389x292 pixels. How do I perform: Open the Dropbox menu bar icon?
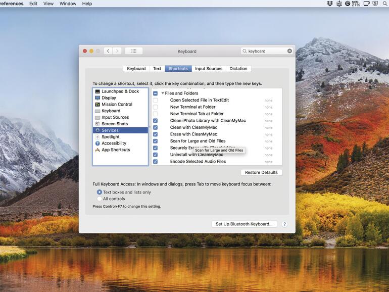(x=330, y=4)
